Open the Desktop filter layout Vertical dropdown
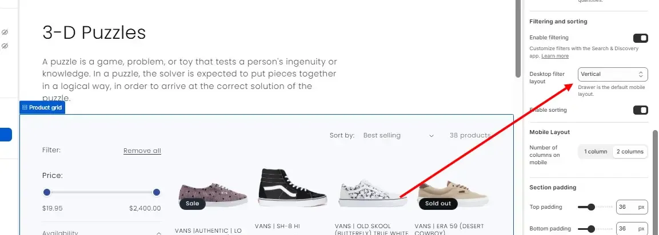 [x=613, y=74]
